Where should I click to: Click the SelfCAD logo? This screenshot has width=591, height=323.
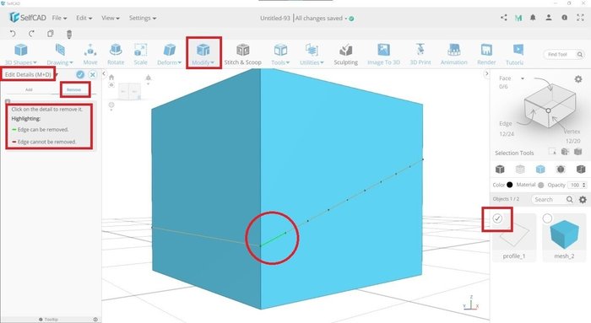point(28,18)
